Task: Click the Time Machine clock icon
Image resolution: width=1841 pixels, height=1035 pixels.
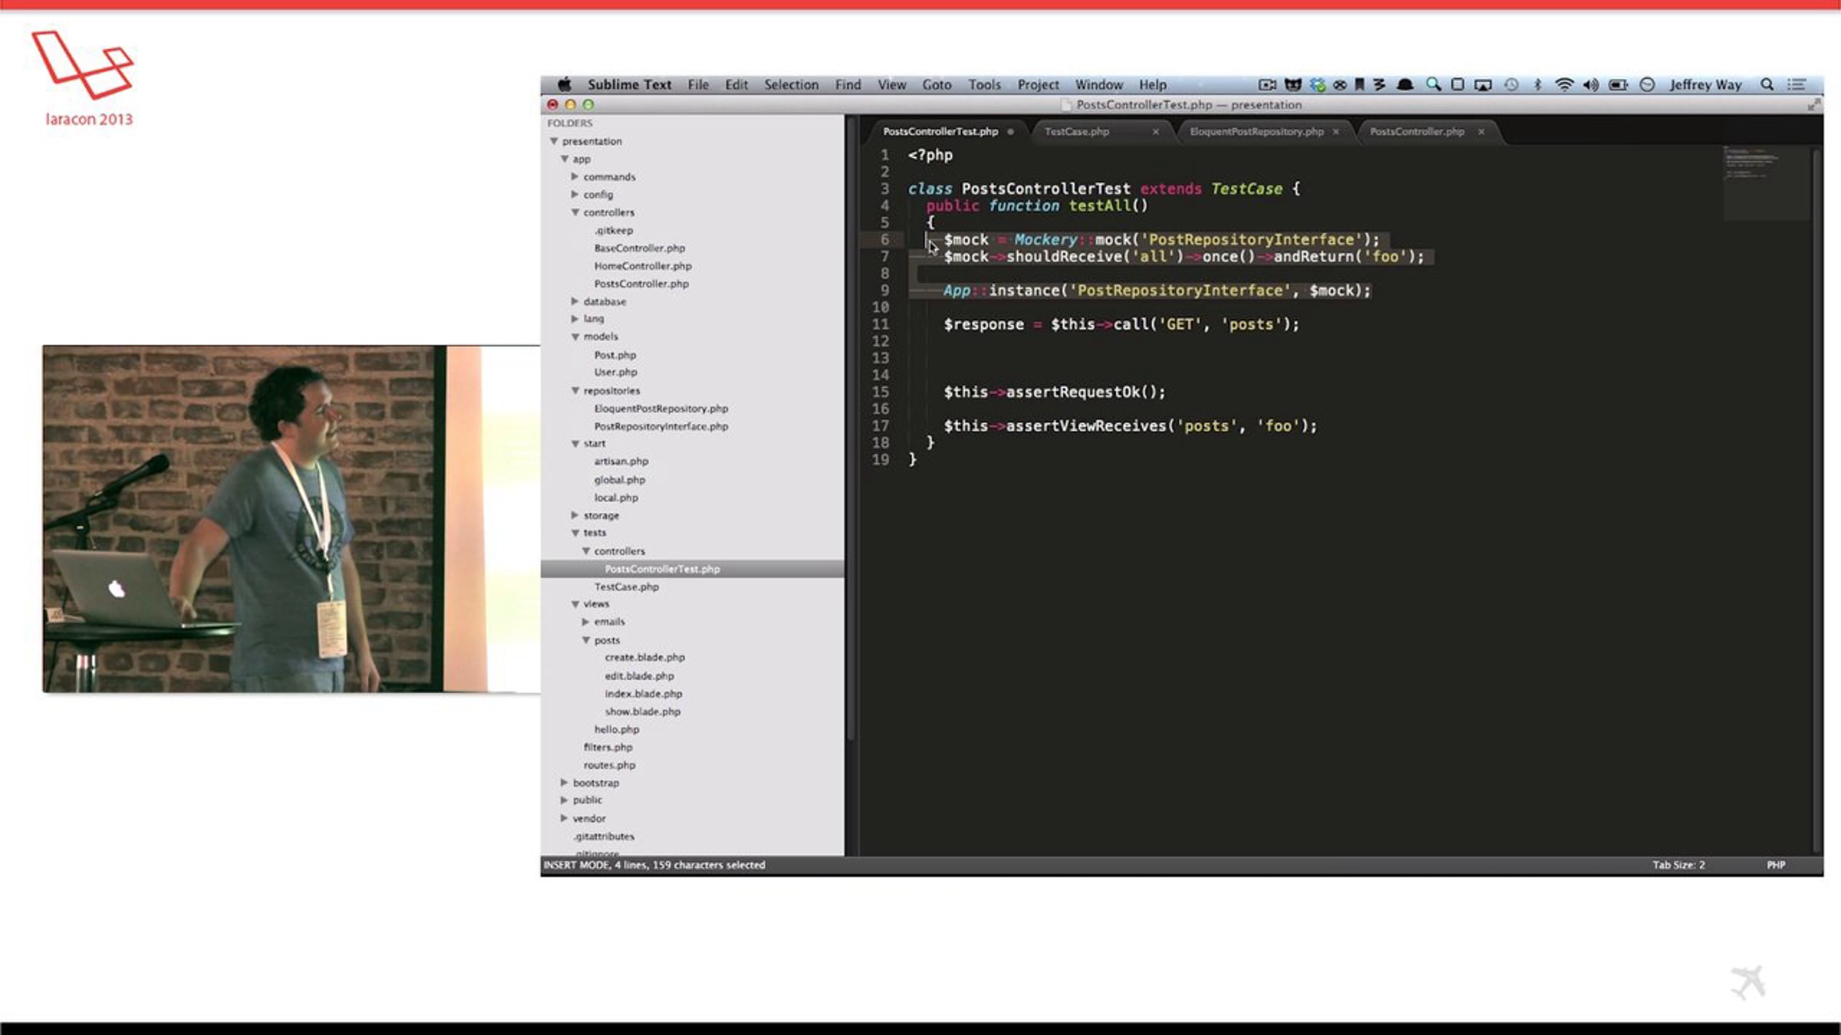Action: 1511,84
